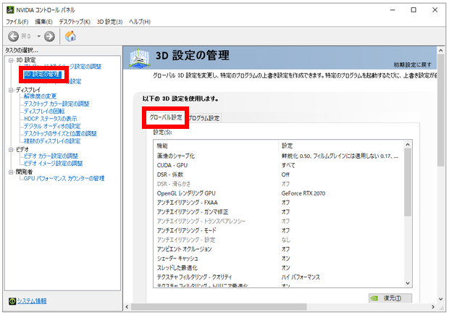Click the main panel horizontal scrollbar thumb
Image resolution: width=449 pixels, height=315 pixels.
click(219, 307)
